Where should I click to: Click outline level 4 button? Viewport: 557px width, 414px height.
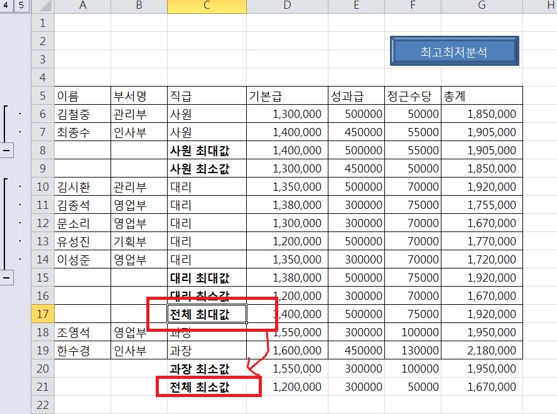coord(7,6)
